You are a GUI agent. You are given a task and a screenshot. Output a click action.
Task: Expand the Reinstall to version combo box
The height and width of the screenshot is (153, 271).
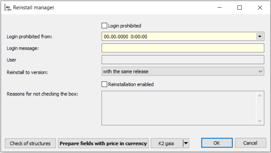[260, 71]
